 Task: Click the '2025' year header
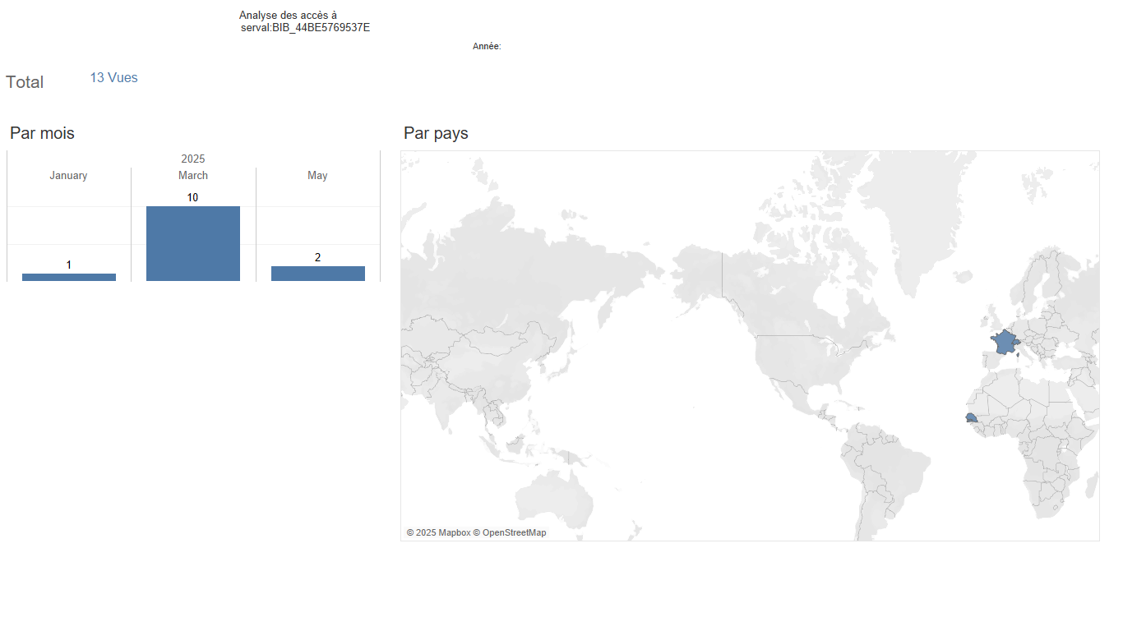coord(193,159)
